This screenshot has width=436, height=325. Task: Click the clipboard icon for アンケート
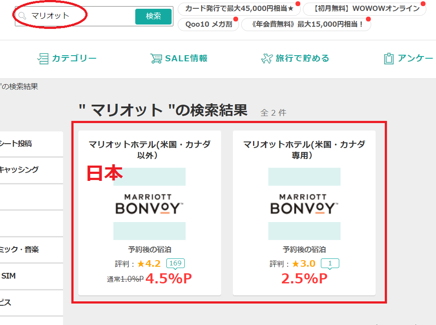click(388, 59)
